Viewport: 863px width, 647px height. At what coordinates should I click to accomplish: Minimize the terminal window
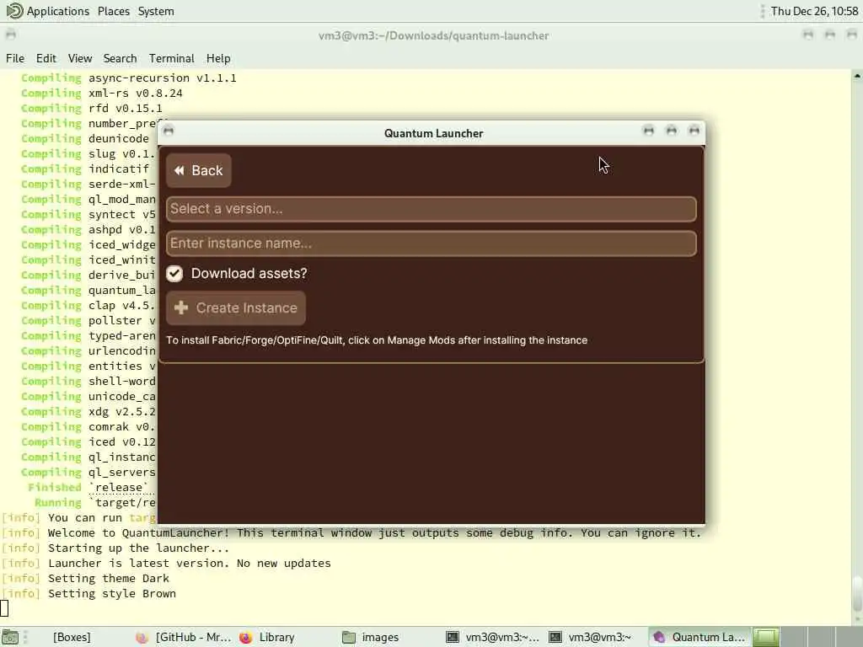(808, 35)
